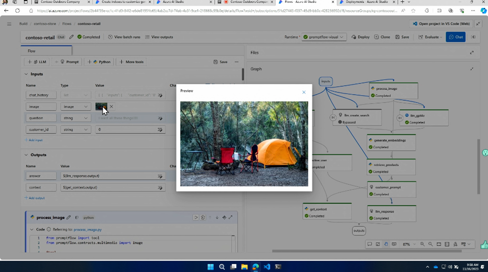Click the ellipsis more options next to Save
This screenshot has height=272, width=488.
point(236,62)
